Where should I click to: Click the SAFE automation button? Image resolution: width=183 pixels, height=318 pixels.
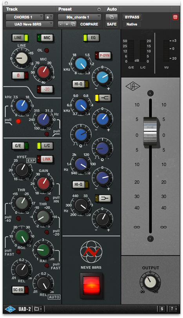(112, 24)
